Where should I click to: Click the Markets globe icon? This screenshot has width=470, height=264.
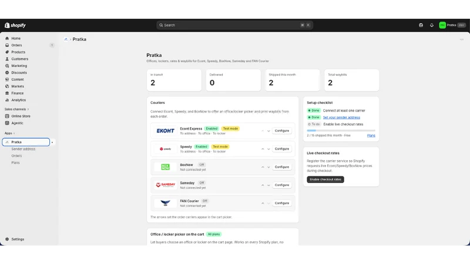click(x=7, y=86)
